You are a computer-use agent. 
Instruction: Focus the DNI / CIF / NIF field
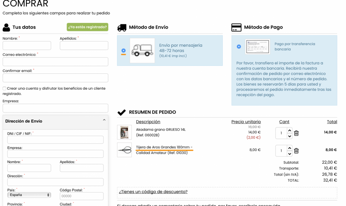[x=55, y=140]
